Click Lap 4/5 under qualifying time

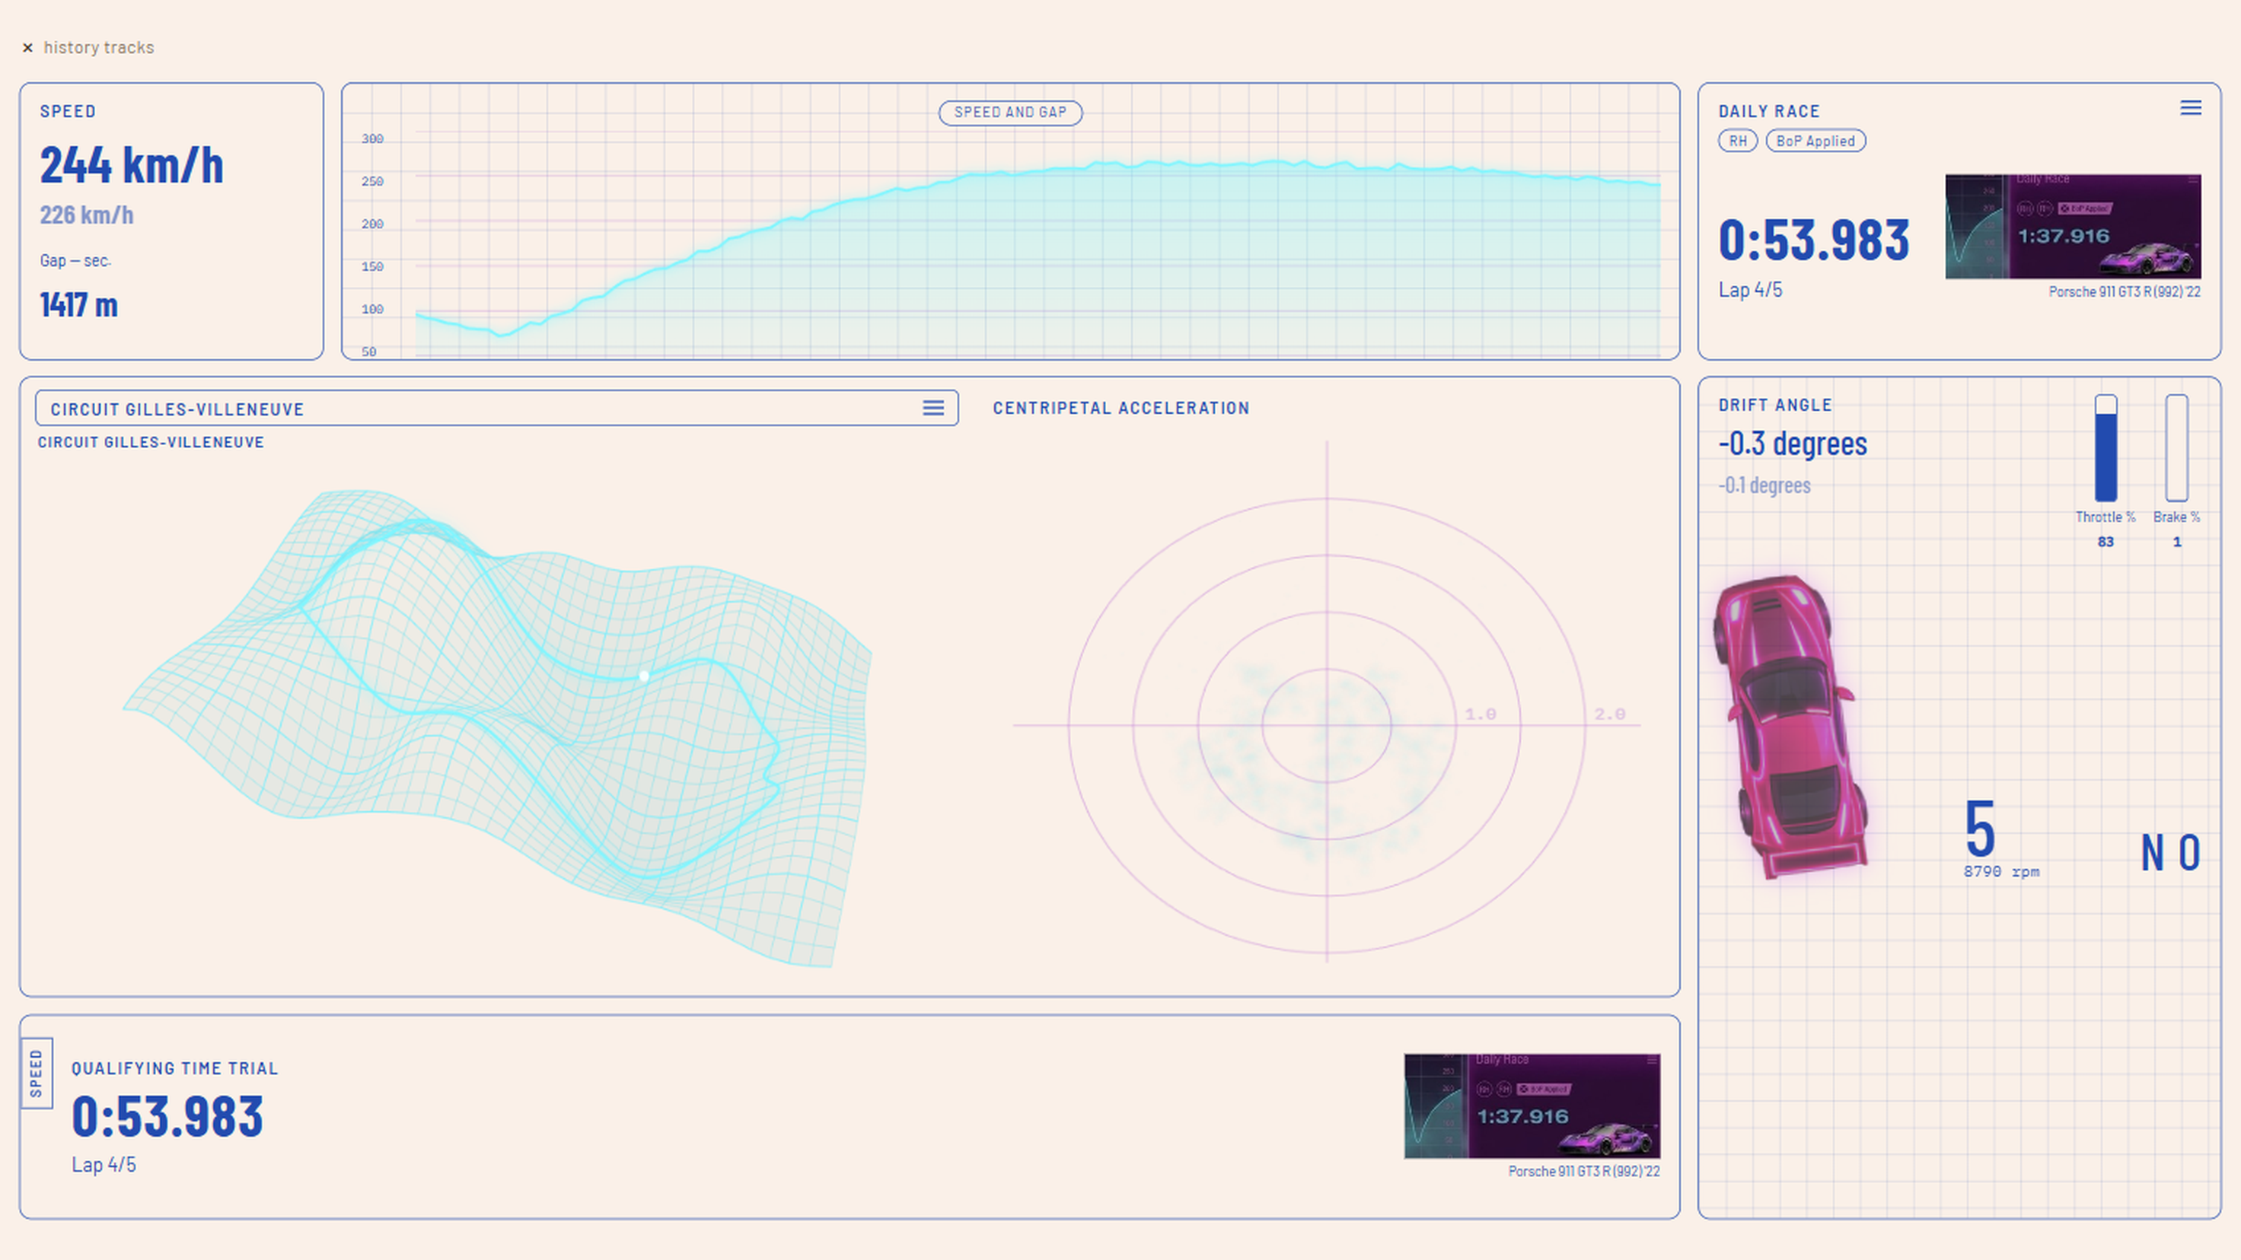pyautogui.click(x=104, y=1165)
